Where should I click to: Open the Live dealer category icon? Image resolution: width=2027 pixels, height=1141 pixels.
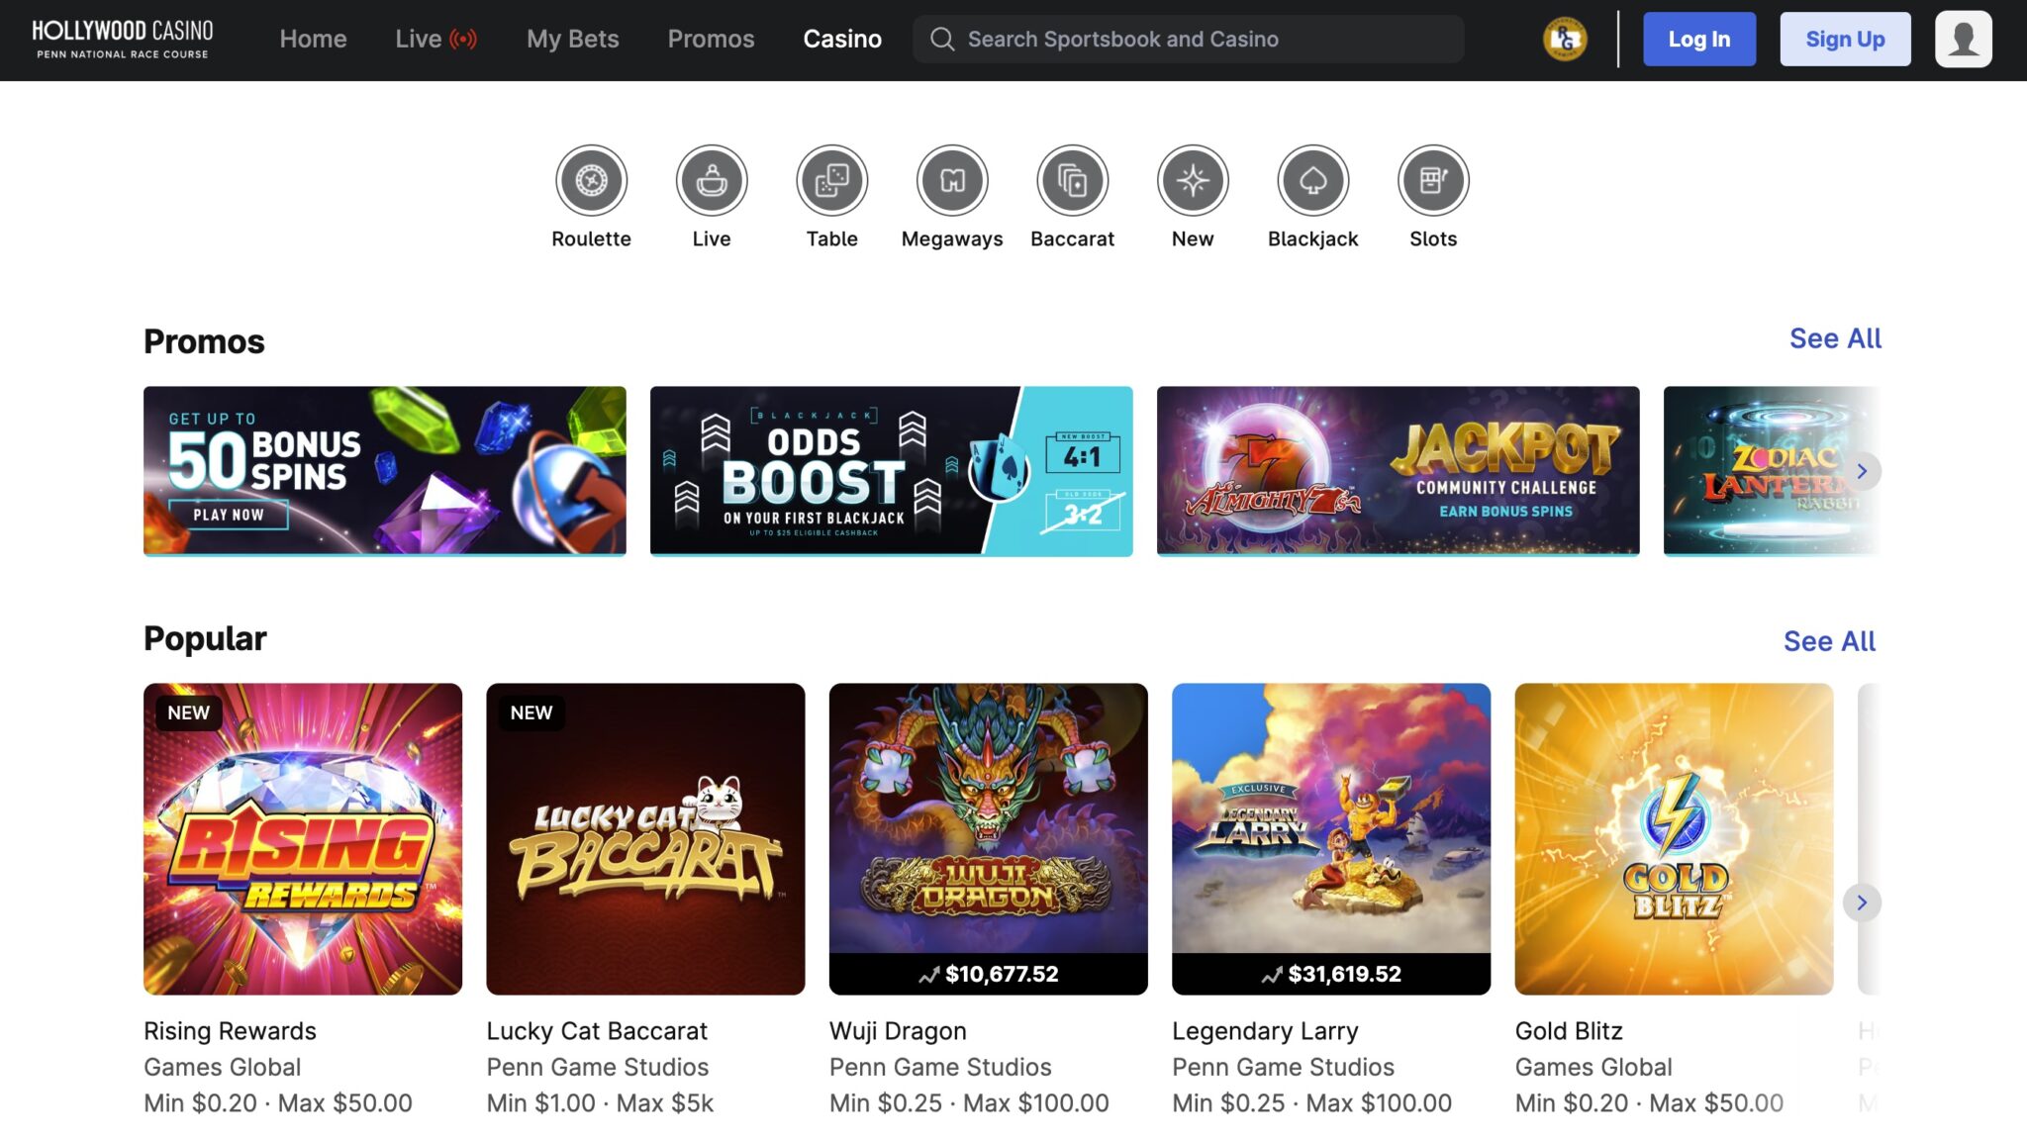pos(712,180)
